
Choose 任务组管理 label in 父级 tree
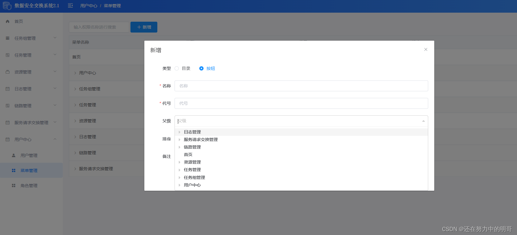coord(194,177)
